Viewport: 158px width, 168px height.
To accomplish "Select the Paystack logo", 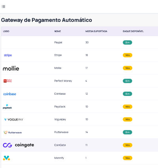I will coord(7,107).
